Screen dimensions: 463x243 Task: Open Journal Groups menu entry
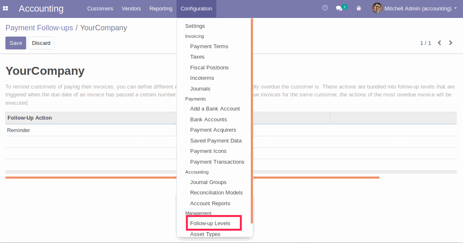pos(208,182)
